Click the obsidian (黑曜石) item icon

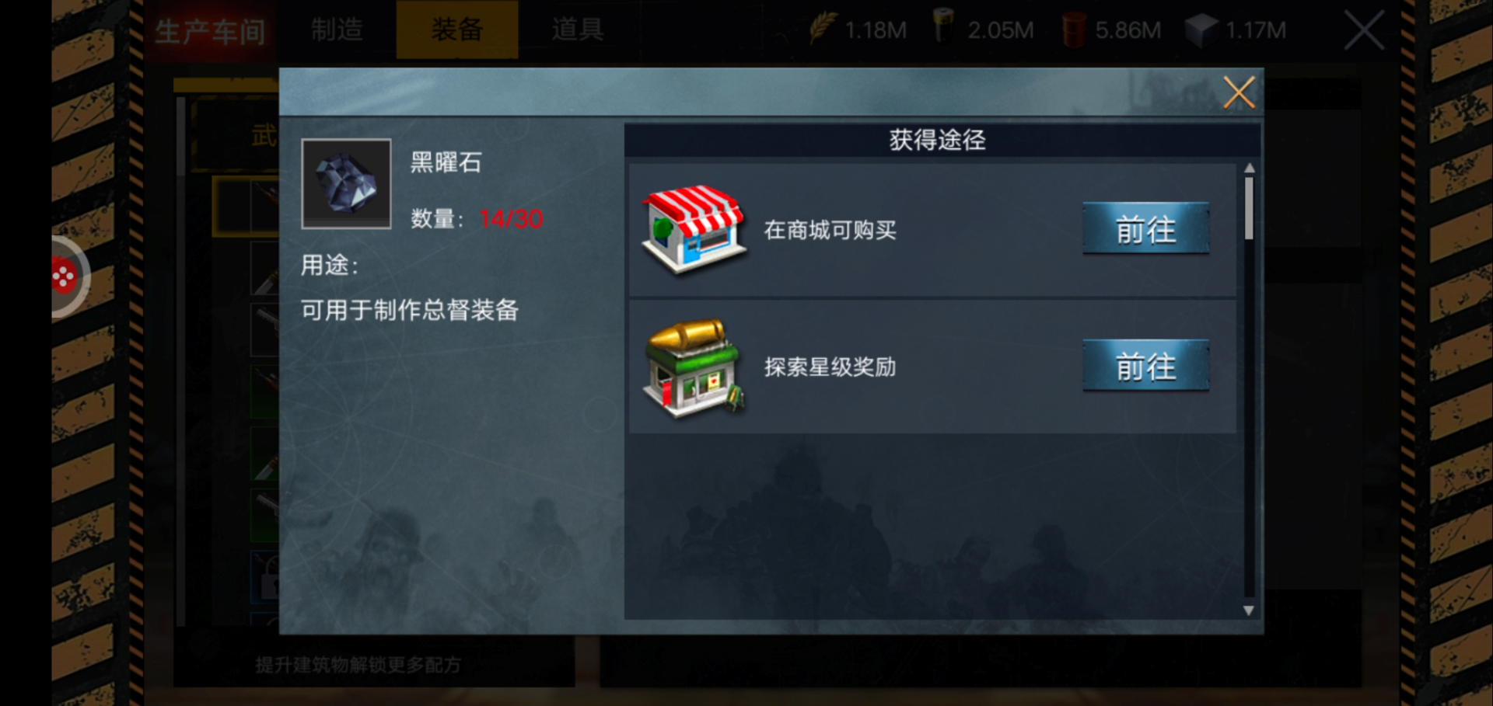pyautogui.click(x=346, y=183)
